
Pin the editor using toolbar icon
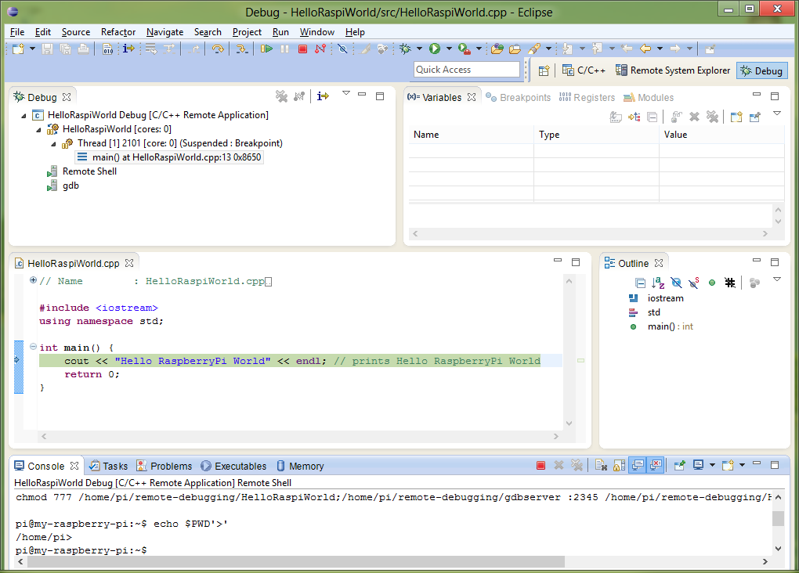[x=710, y=49]
